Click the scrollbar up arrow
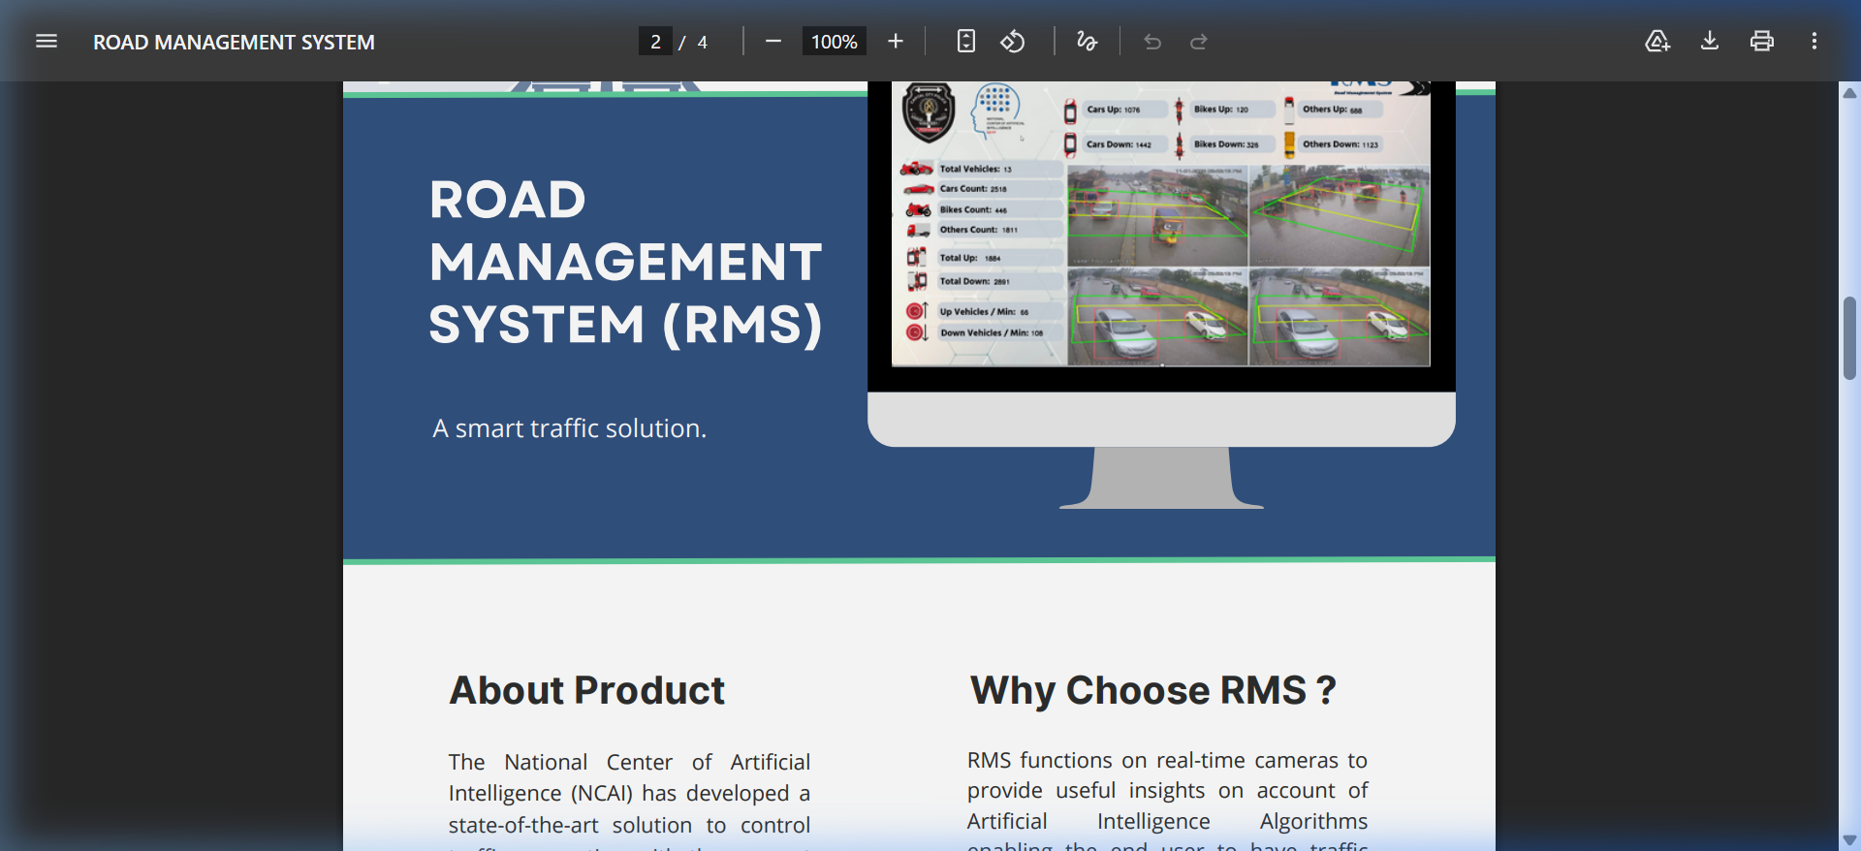The height and width of the screenshot is (851, 1861). coord(1849,93)
